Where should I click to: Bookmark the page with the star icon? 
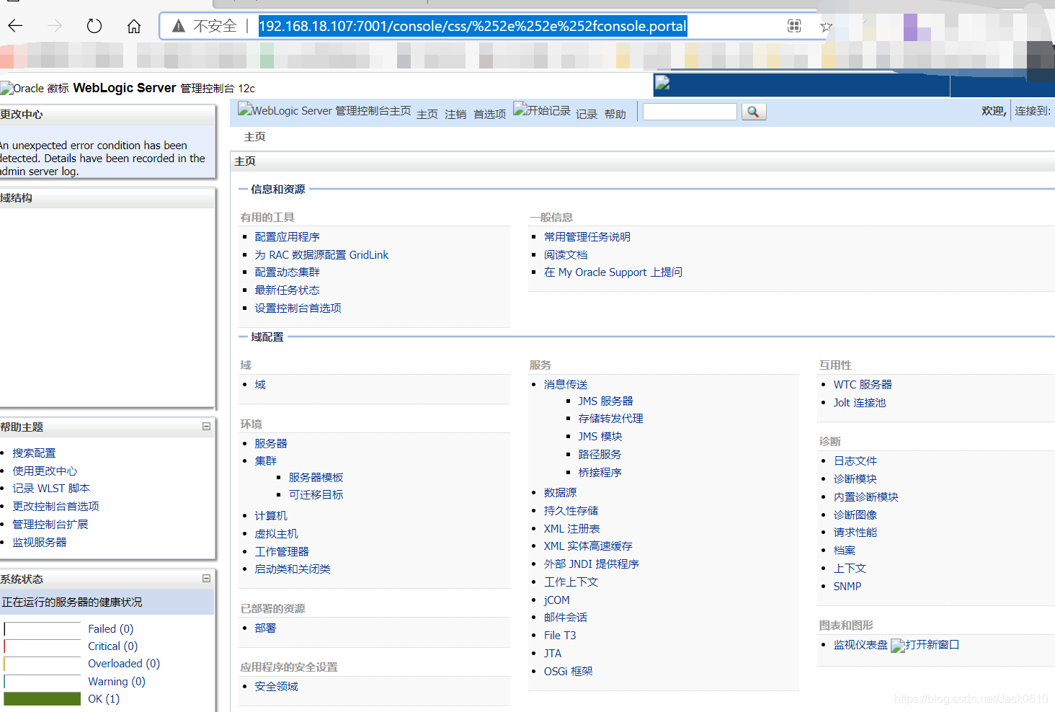click(x=826, y=27)
